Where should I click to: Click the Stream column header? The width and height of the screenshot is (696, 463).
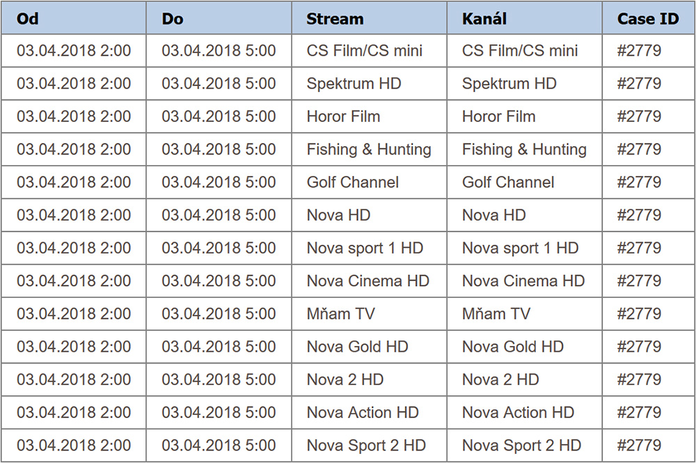tap(335, 19)
